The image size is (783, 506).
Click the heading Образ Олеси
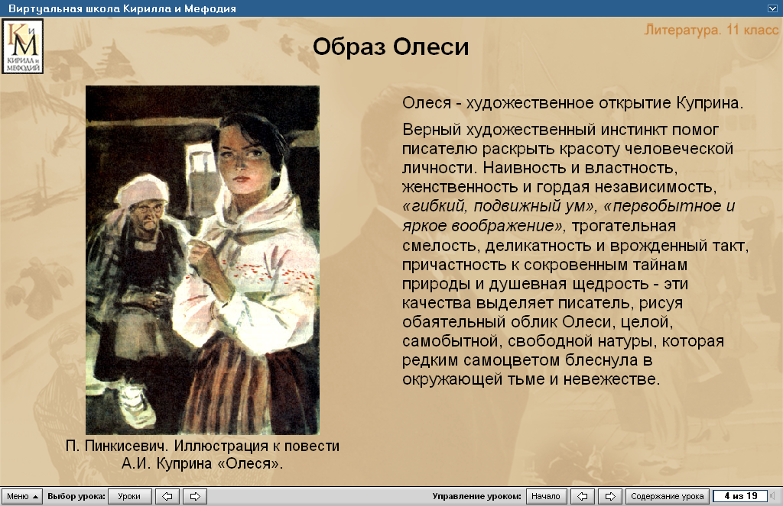coord(391,47)
